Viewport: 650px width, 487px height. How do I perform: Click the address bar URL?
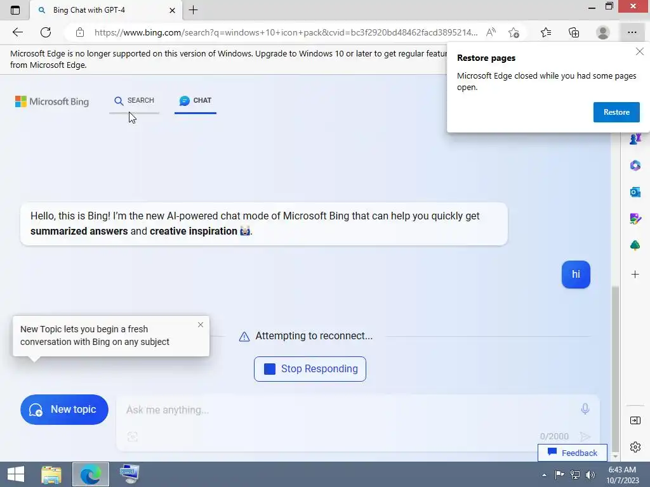(x=286, y=32)
